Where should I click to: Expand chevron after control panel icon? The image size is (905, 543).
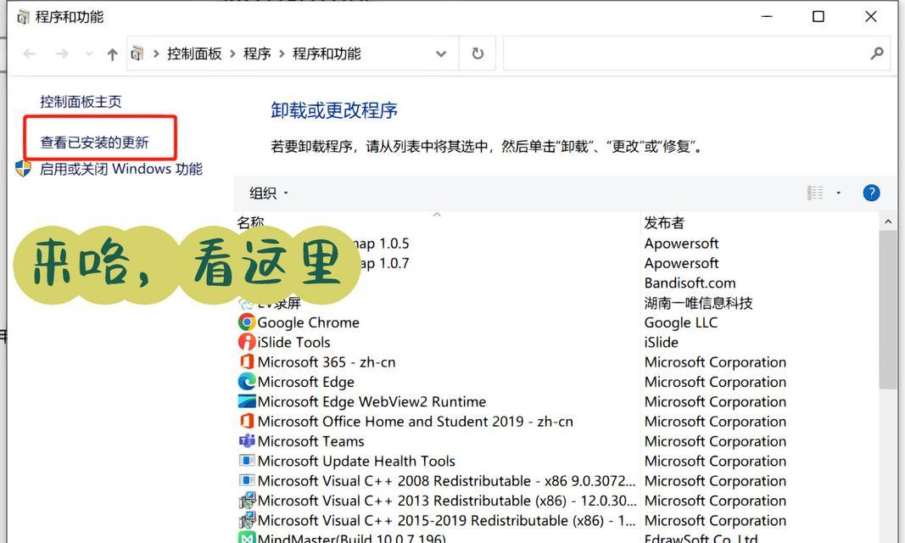pyautogui.click(x=156, y=53)
